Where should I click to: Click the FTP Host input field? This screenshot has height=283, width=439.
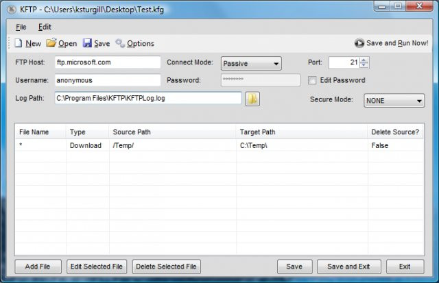click(108, 62)
